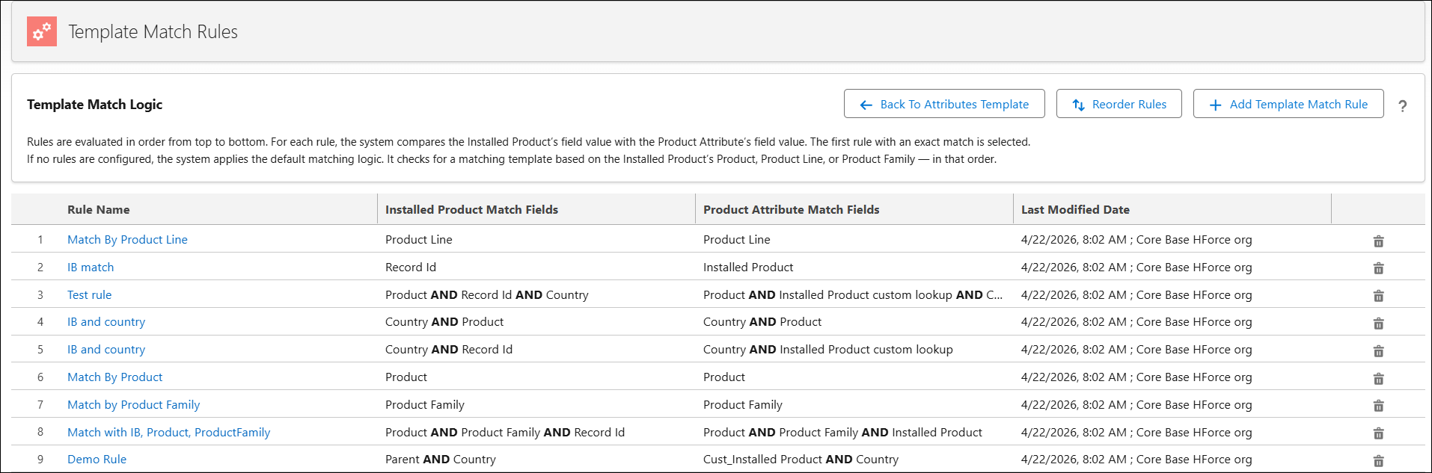Click Product Attribute Match Fields column header
The image size is (1432, 473).
tap(791, 209)
